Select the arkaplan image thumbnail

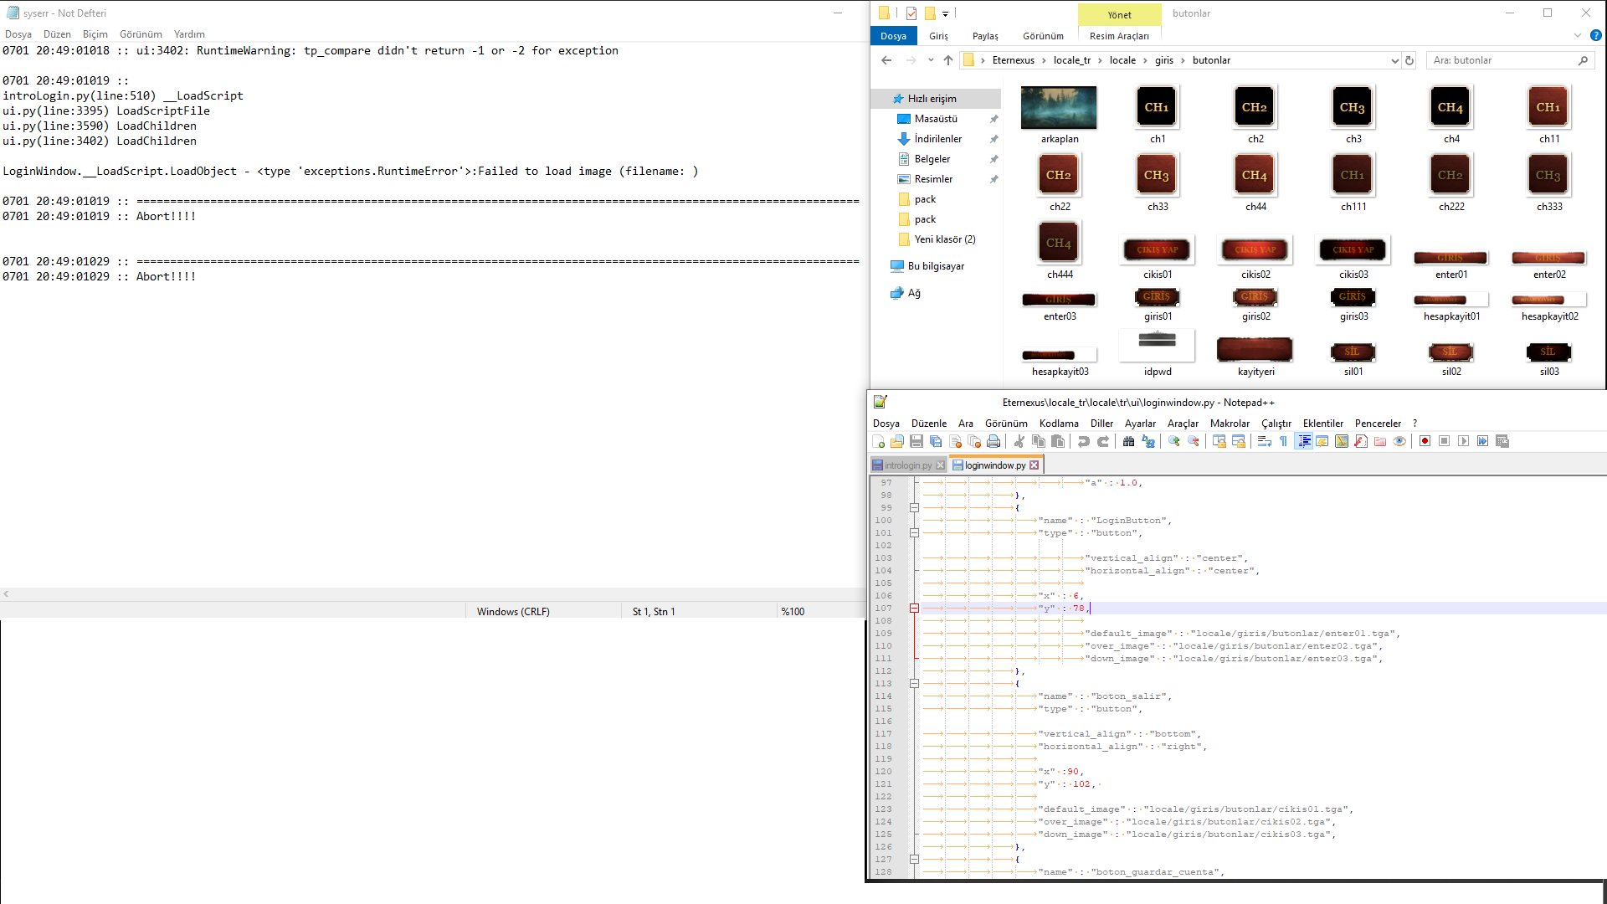(1059, 115)
